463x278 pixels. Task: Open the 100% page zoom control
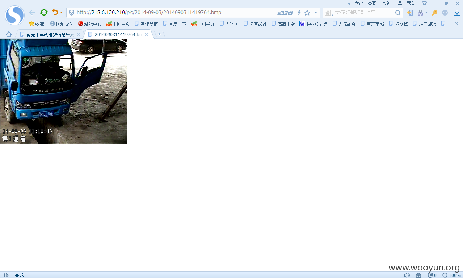[451, 275]
